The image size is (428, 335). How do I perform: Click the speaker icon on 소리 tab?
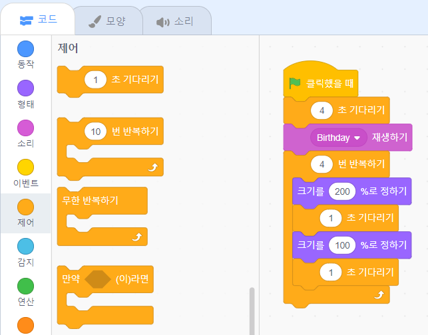click(163, 22)
